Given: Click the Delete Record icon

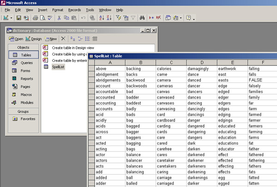Looking at the screenshot, I should pyautogui.click(x=158, y=18).
